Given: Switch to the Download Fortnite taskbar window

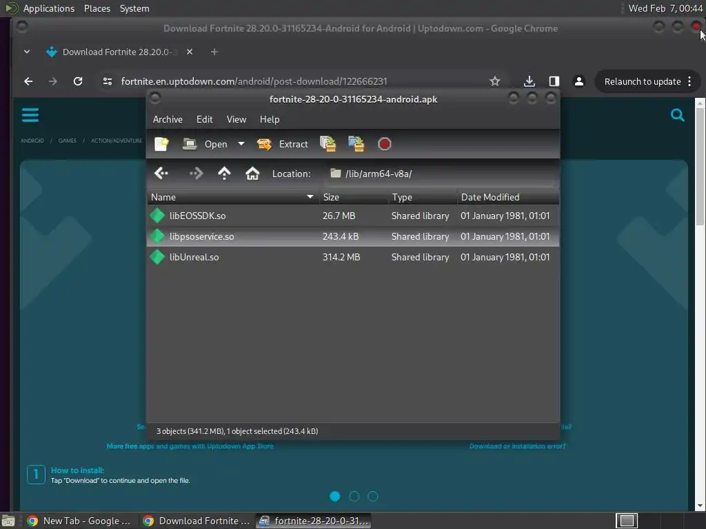Looking at the screenshot, I should pyautogui.click(x=196, y=521).
